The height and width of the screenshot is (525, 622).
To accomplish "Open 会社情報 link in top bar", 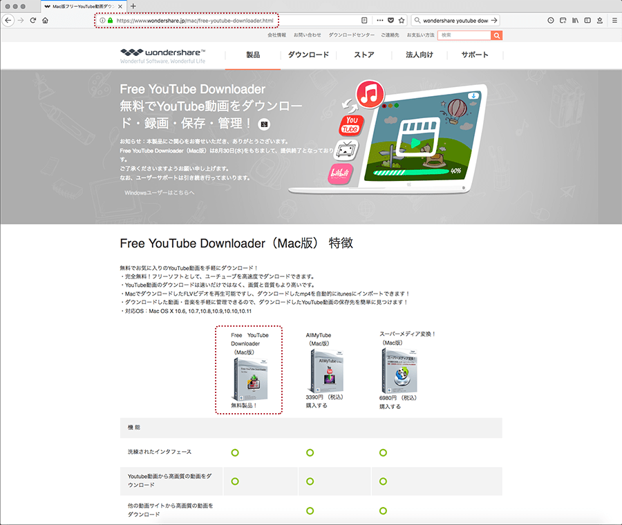I will pos(277,35).
